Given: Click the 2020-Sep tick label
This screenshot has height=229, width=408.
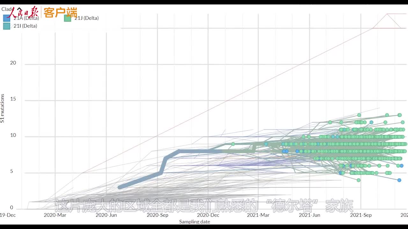Looking at the screenshot, I should [157, 215].
